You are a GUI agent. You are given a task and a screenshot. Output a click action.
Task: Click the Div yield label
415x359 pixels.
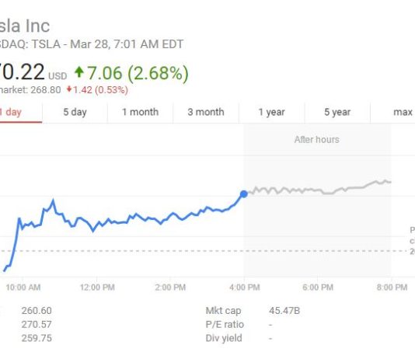[224, 338]
